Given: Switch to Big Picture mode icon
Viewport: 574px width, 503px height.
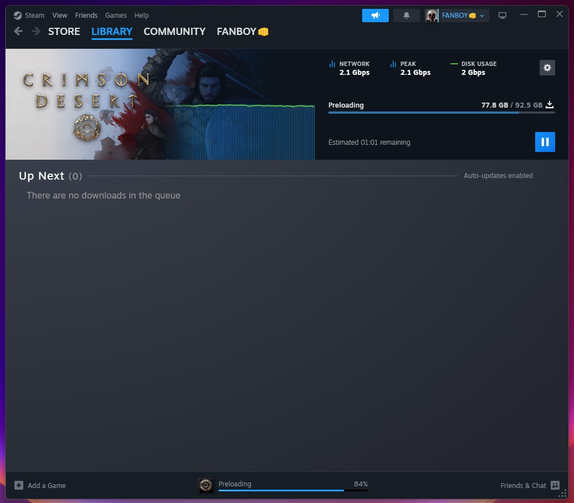Looking at the screenshot, I should coord(502,16).
